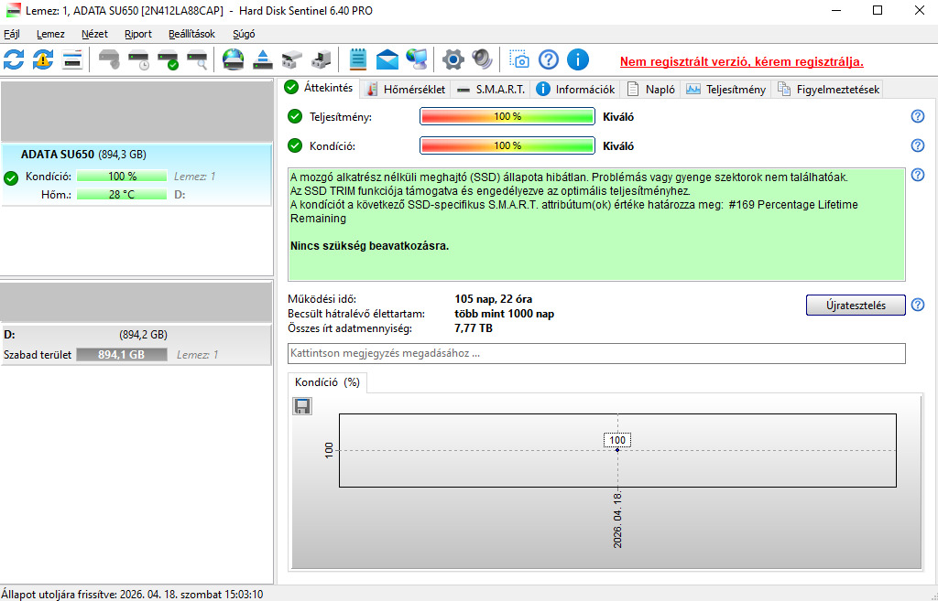Open the Lemez menu

pyautogui.click(x=50, y=34)
